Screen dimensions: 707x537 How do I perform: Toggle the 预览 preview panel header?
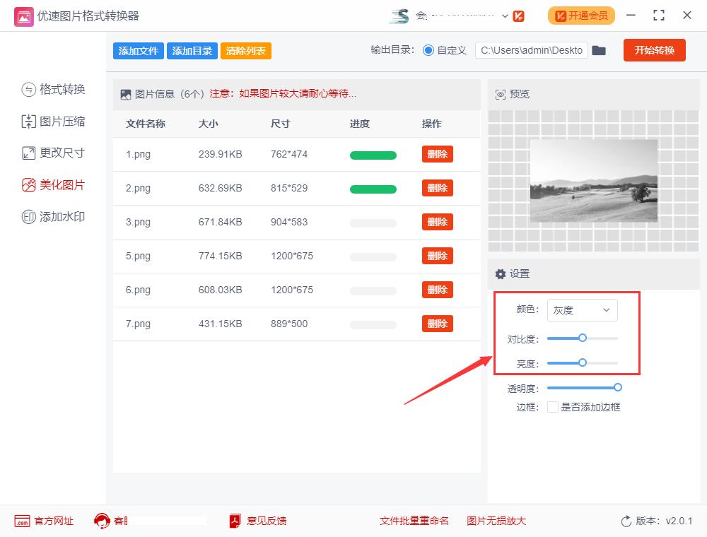(x=511, y=93)
